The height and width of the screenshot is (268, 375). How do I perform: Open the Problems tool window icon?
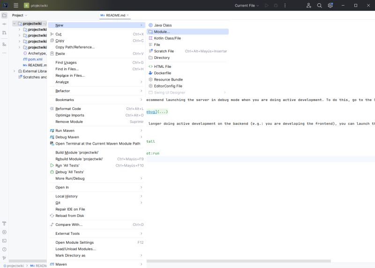coord(4,249)
